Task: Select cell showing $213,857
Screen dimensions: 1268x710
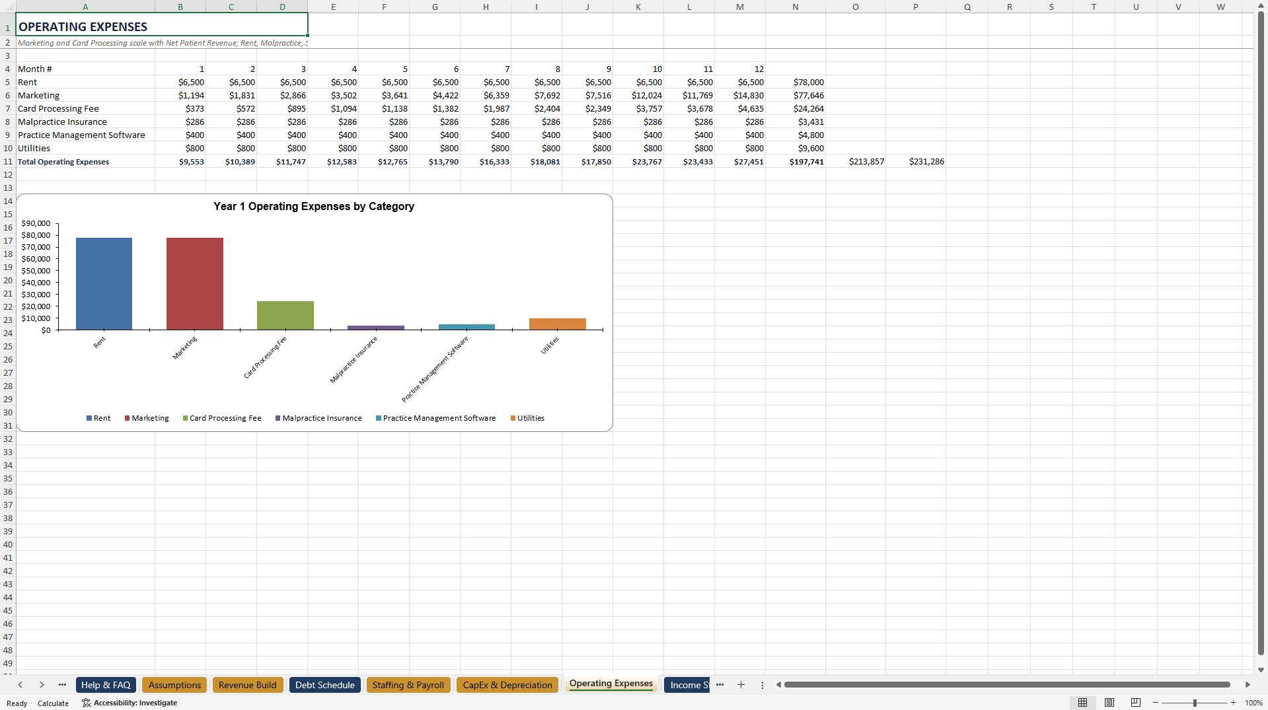Action: (856, 161)
